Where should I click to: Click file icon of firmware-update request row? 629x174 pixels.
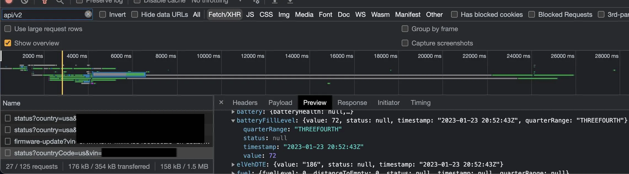pos(8,141)
